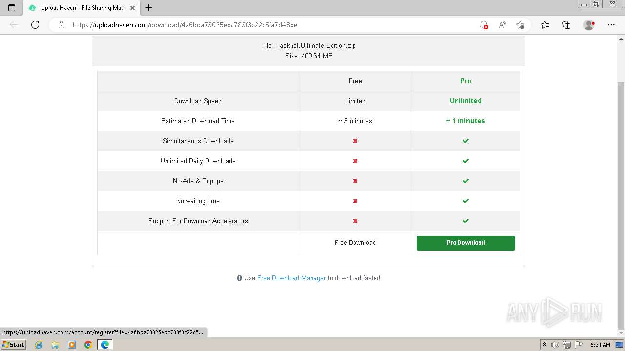Viewport: 625px width, 351px height.
Task: Click red cross for Support For Download Accelerators
Action: 355,221
